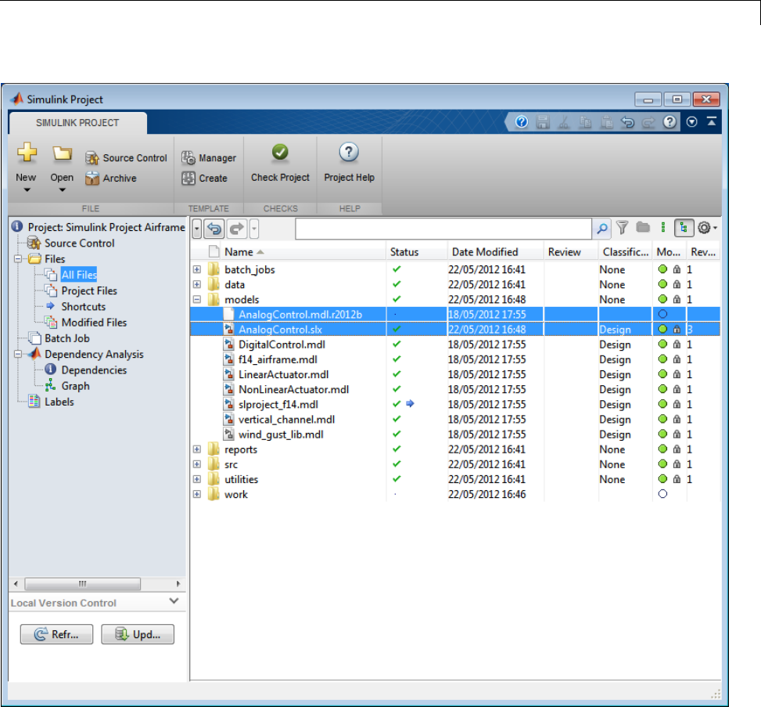761x707 pixels.
Task: Collapse the Files tree node
Action: tap(18, 259)
